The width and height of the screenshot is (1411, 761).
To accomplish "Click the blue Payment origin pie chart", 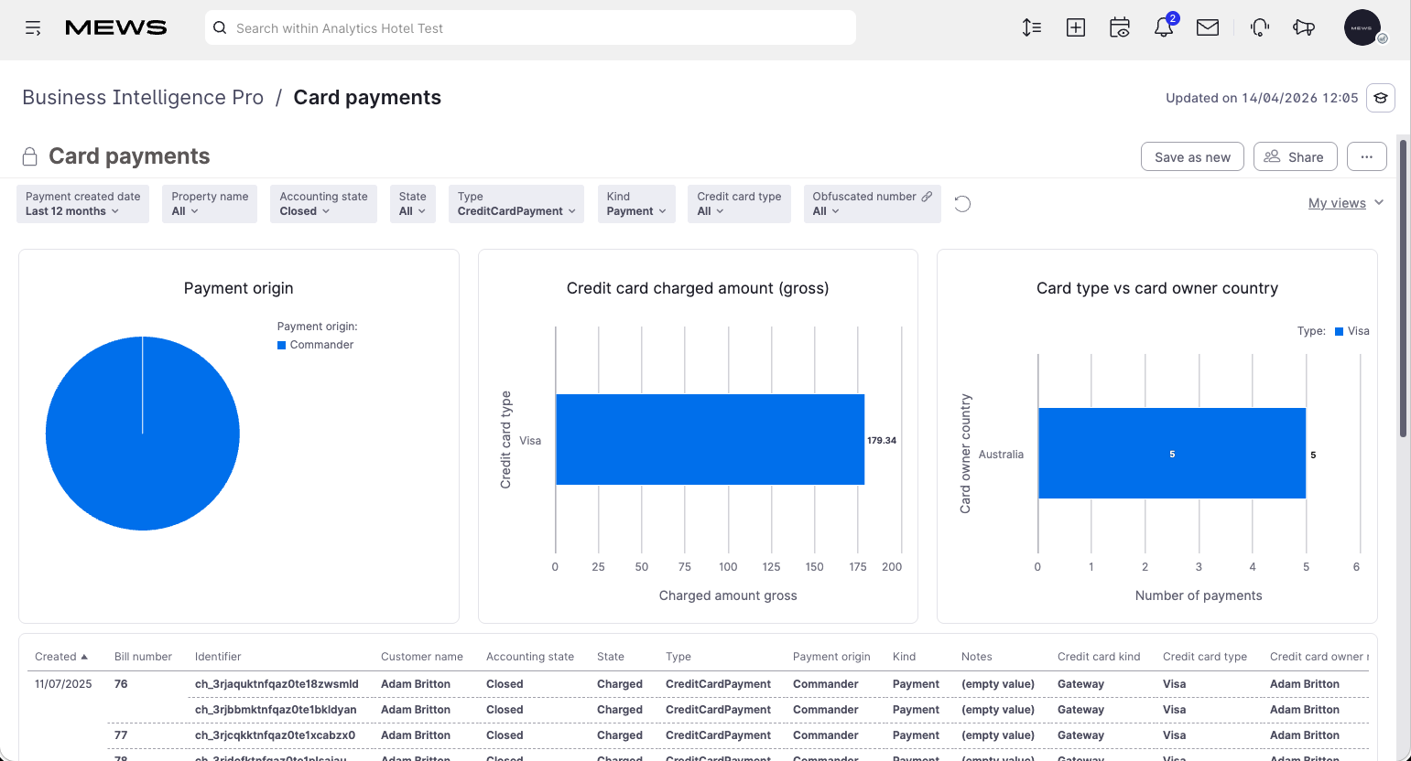I will [143, 434].
